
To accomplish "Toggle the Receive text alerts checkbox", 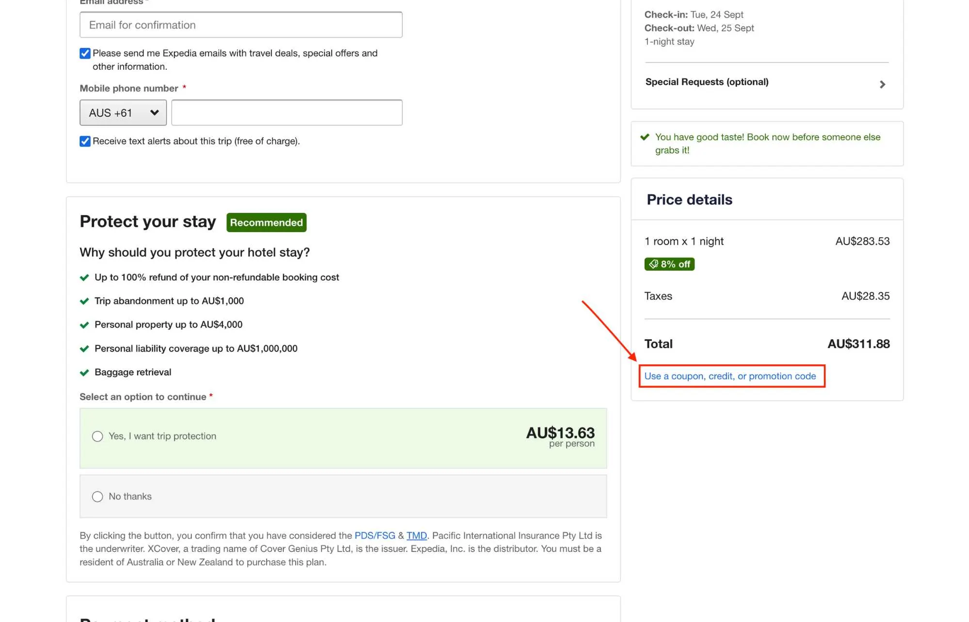I will 85,141.
